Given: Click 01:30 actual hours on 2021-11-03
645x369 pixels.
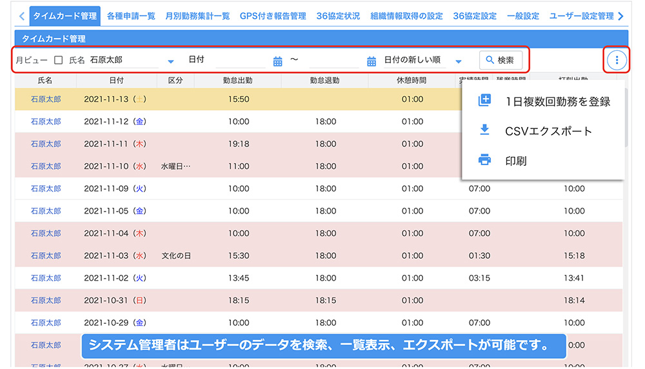Looking at the screenshot, I should coord(479,255).
